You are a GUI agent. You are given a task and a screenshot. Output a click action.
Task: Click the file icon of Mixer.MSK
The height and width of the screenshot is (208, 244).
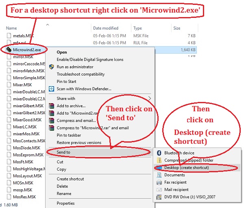coord(9,85)
